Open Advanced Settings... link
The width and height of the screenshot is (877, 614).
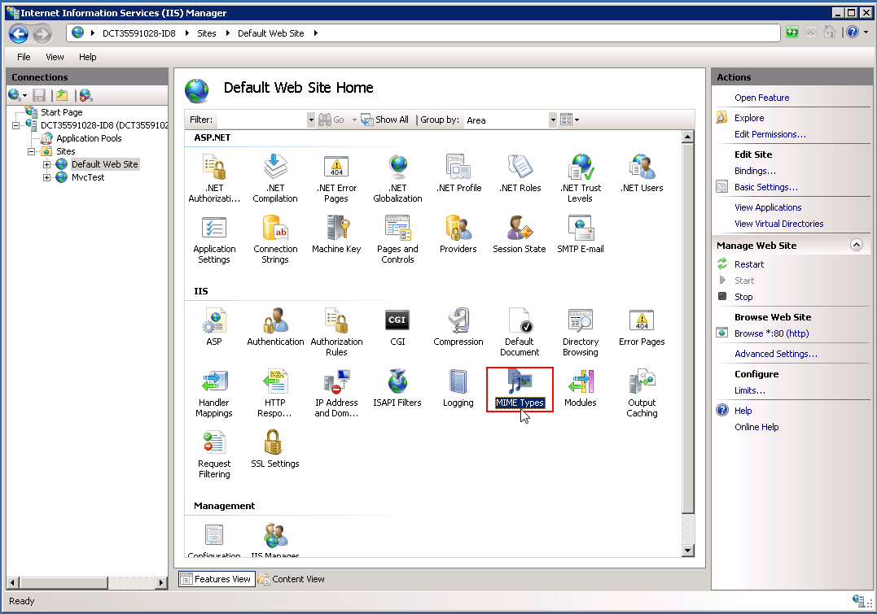pos(776,354)
